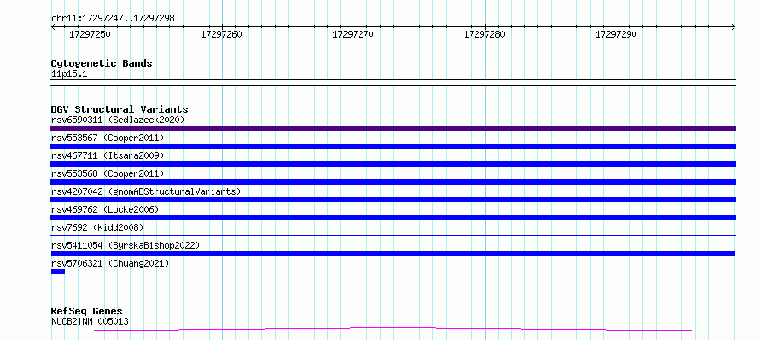Click the blue bar under nsv4207042
Screen dimensions: 760x340
(x=393, y=200)
